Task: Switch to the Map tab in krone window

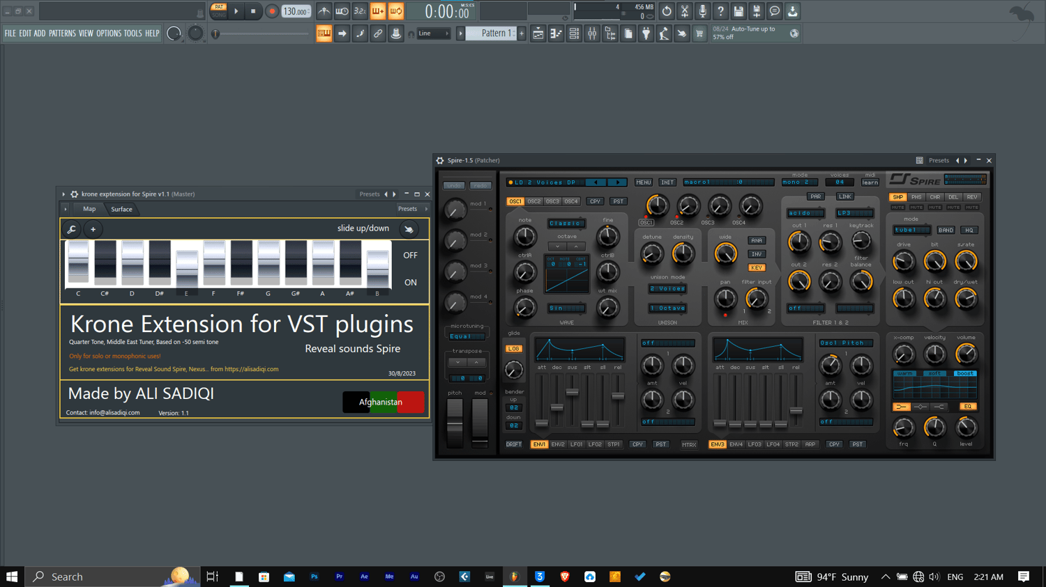Action: [89, 209]
